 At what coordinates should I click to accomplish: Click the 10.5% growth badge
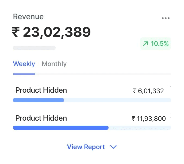click(156, 44)
